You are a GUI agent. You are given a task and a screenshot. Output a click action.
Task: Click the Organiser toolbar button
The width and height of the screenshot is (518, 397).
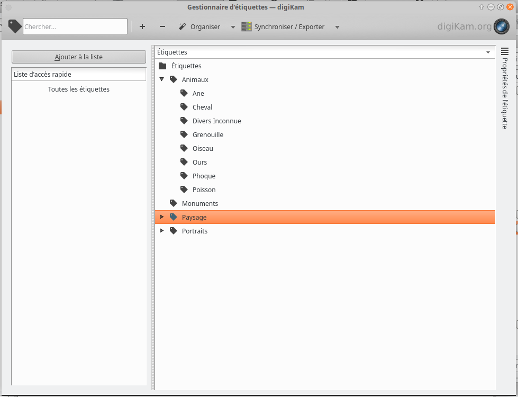199,27
